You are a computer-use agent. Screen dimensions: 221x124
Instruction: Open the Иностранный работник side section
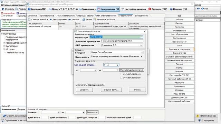click(180, 101)
